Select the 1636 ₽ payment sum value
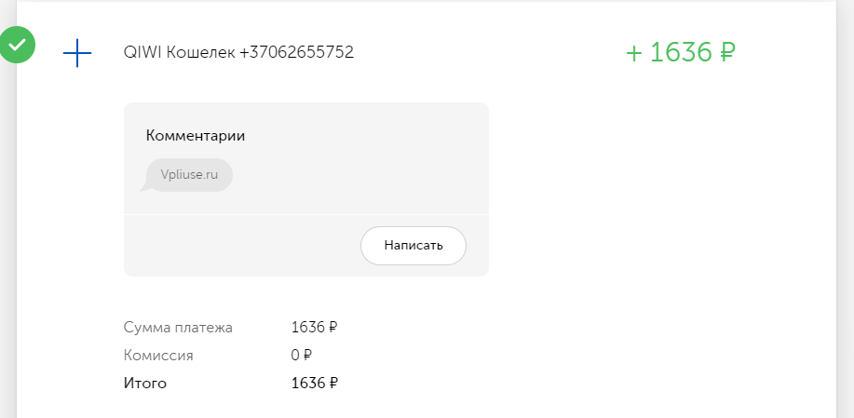854x418 pixels. tap(314, 327)
